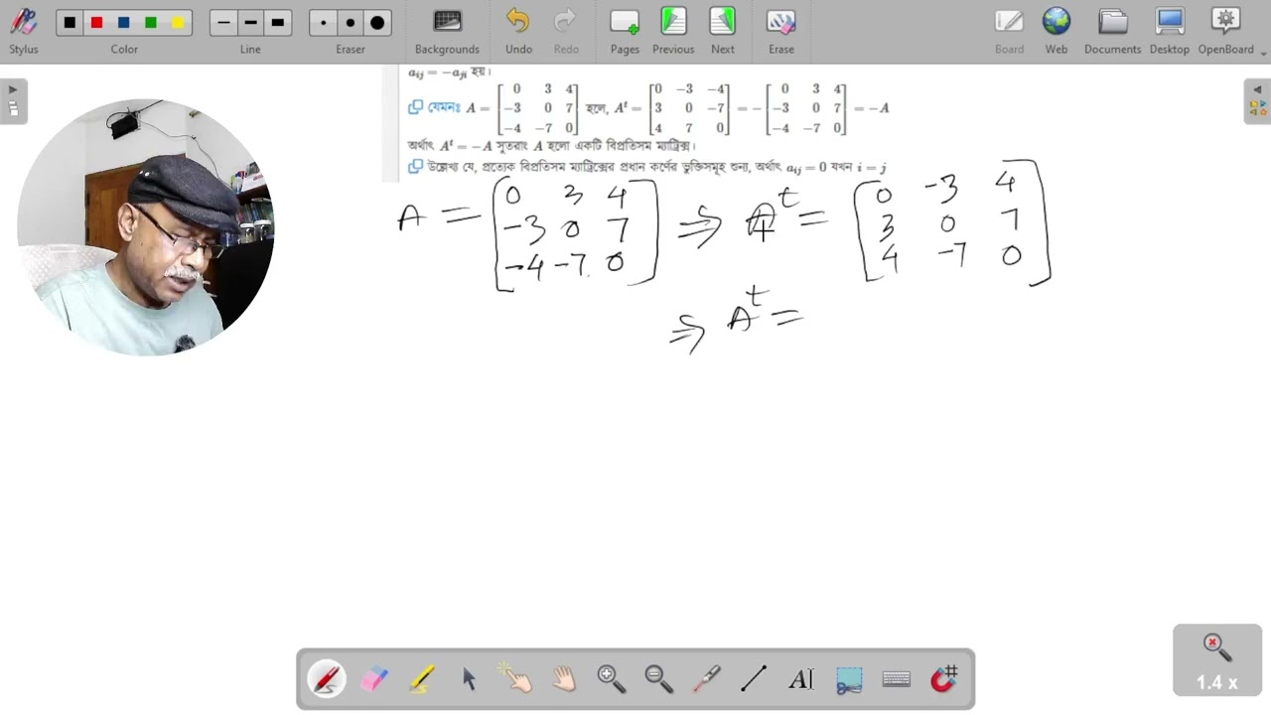Choose the largest eraser size

point(377,23)
